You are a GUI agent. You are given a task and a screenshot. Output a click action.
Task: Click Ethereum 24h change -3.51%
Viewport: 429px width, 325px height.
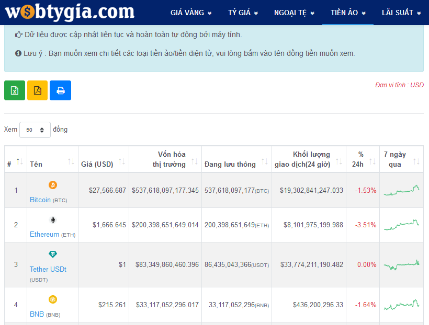pyautogui.click(x=366, y=225)
